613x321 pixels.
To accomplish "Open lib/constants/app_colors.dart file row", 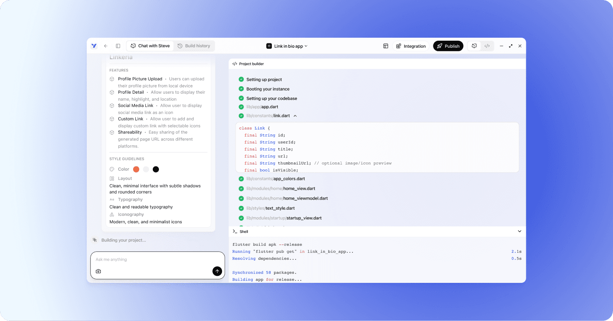I will 275,179.
